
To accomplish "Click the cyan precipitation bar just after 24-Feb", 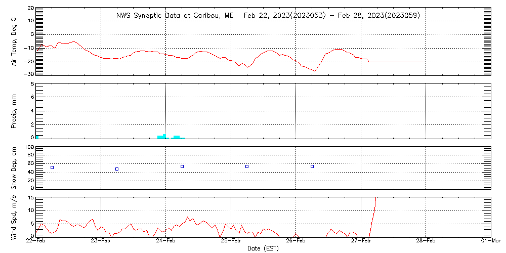I will pos(177,137).
